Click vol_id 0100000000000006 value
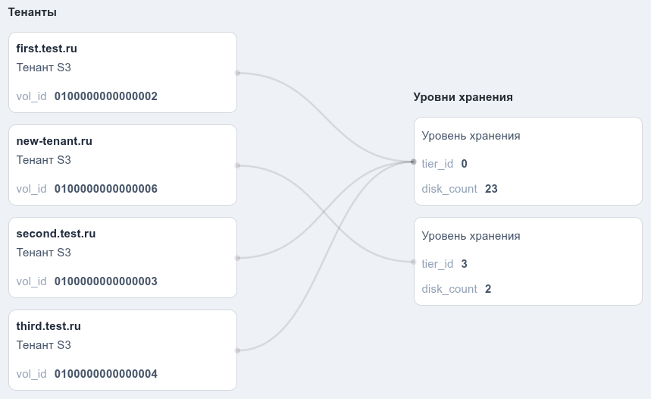 pos(106,189)
